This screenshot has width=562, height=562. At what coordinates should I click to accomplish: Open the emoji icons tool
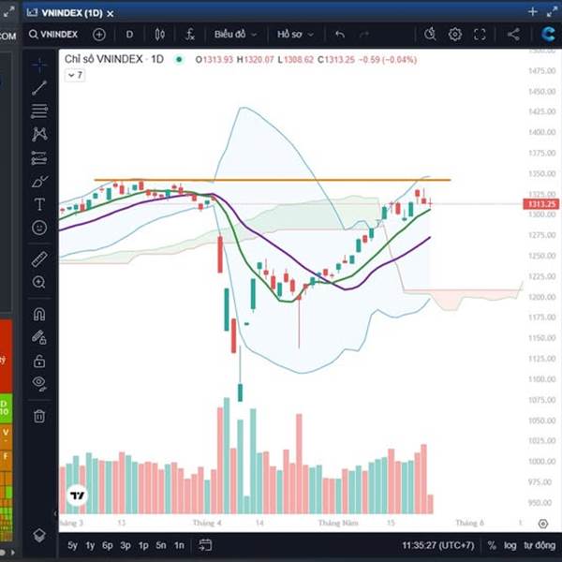39,228
